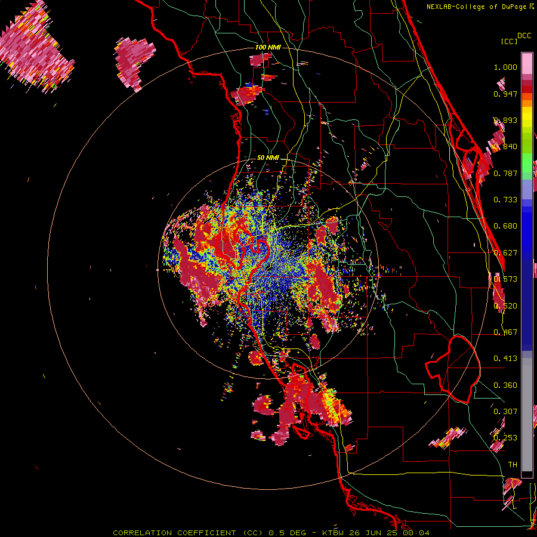Viewport: 537px width, 537px height.
Task: Click the 0.787 color scale value
Action: coord(505,173)
